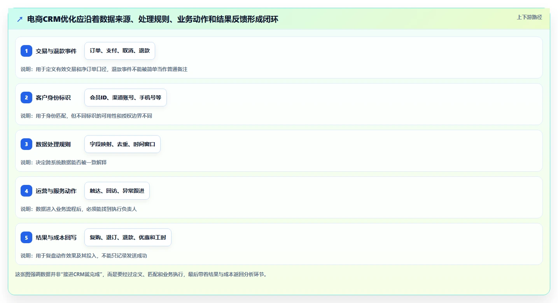Select the 会员ID、渠道账号、手机号等 tag
This screenshot has width=558, height=303.
[126, 98]
